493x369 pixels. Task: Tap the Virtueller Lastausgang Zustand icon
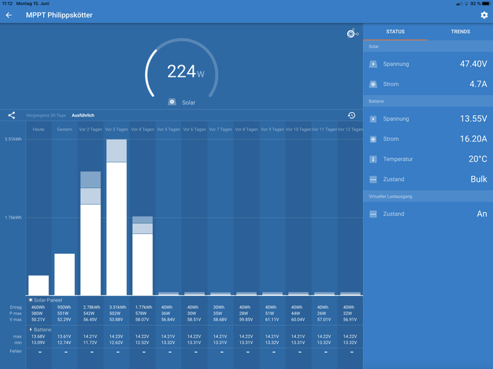pos(373,214)
